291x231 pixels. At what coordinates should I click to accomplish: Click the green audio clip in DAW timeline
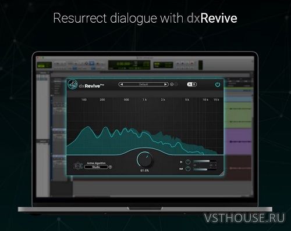pos(238,115)
